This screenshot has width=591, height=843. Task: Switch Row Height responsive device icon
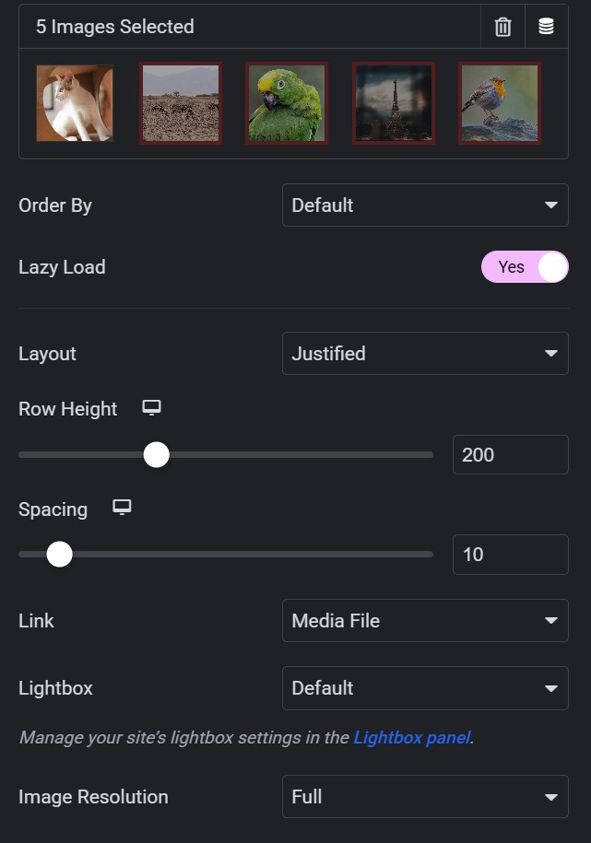pyautogui.click(x=152, y=407)
